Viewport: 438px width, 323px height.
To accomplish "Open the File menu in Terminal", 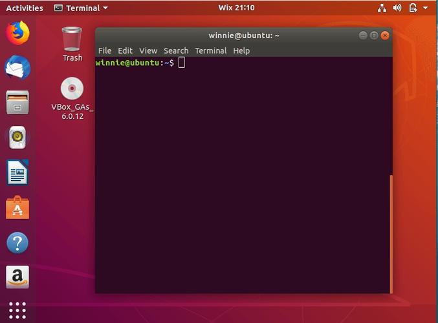I will coord(105,51).
